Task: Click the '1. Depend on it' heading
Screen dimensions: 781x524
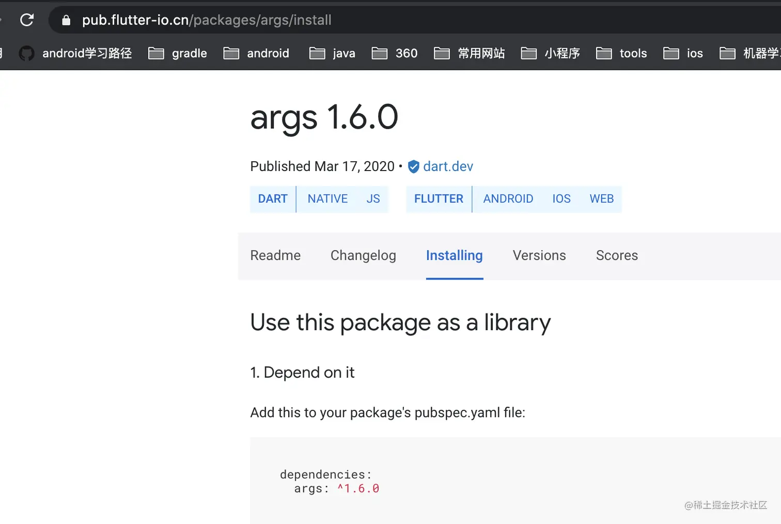Action: point(302,373)
